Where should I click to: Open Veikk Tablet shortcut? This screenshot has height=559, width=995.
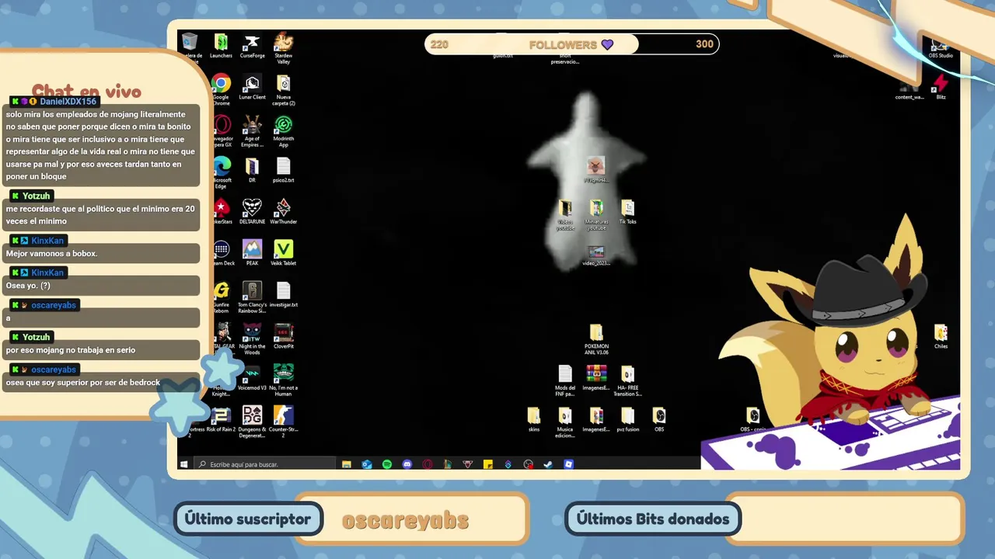(x=284, y=252)
